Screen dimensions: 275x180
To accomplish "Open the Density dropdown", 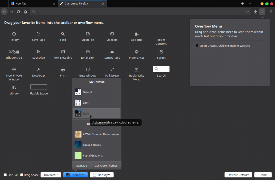I will click(x=102, y=175).
